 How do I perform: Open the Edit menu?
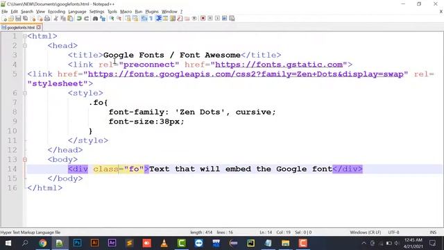point(14,12)
